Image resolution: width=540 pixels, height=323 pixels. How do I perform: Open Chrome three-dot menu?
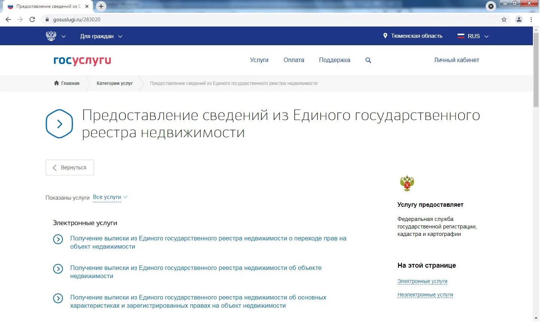coord(531,19)
